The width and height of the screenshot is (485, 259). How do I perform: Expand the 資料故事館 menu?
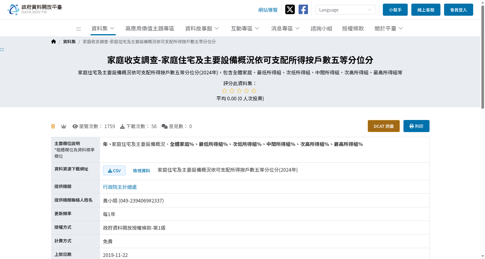click(x=202, y=28)
